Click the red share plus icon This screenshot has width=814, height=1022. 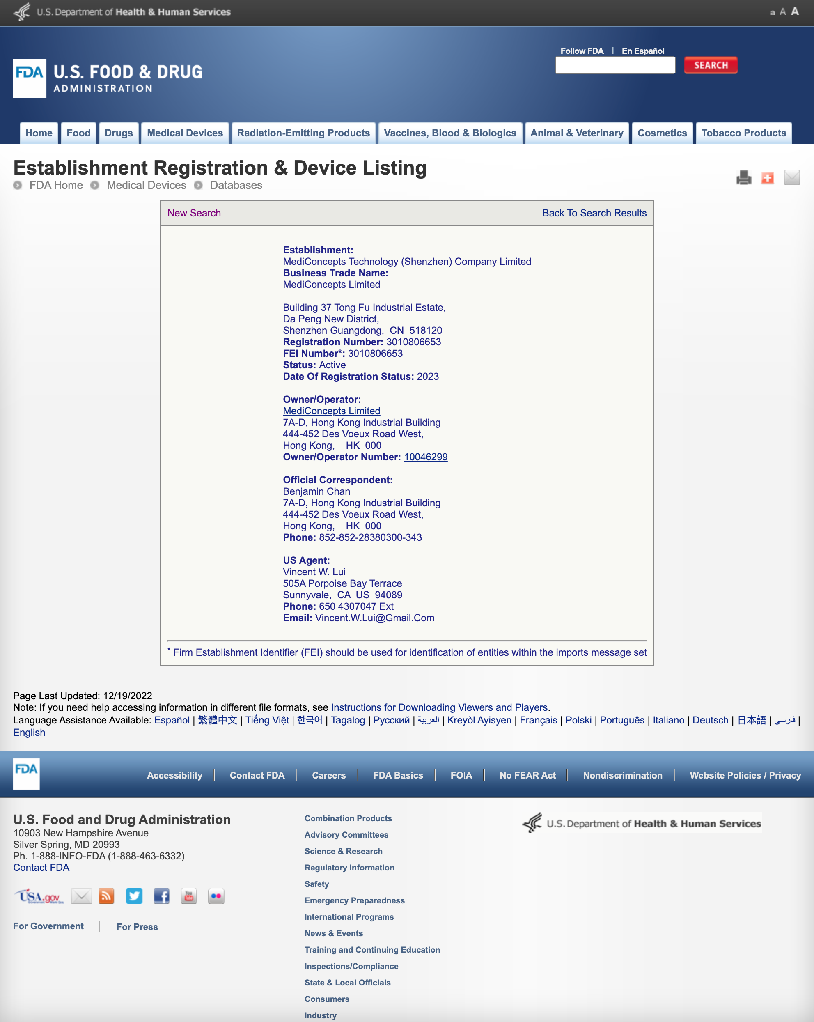767,178
